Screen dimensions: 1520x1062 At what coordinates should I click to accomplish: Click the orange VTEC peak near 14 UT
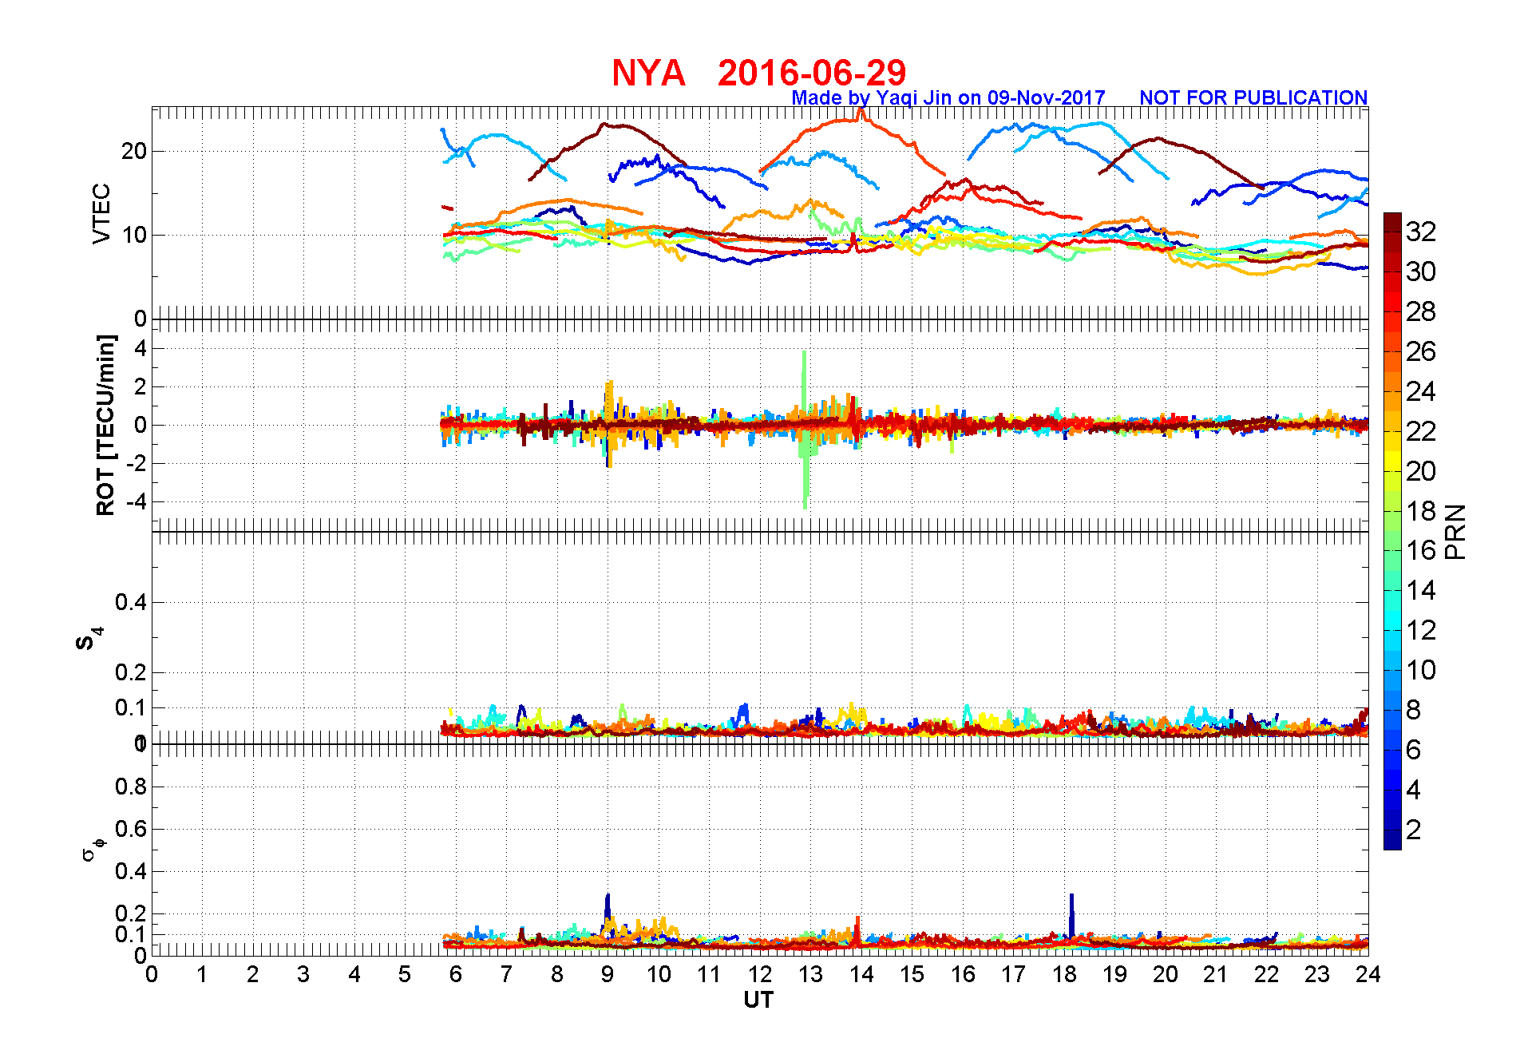coord(860,116)
